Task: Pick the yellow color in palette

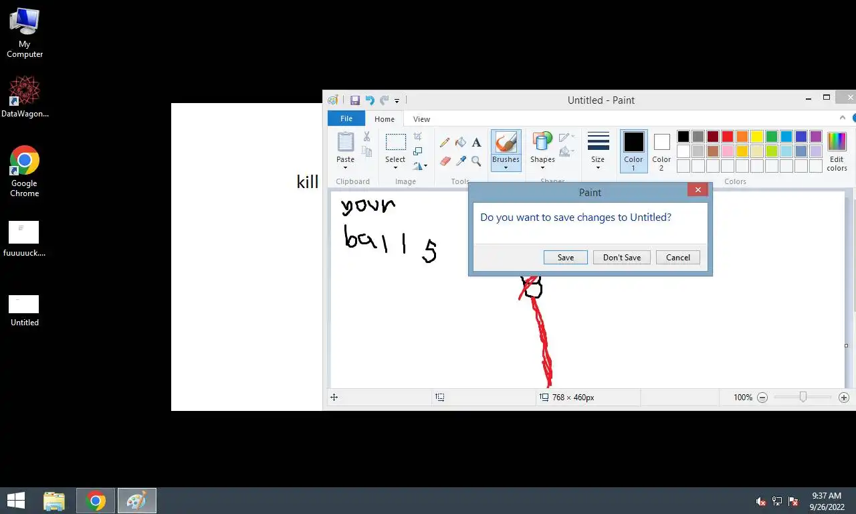Action: [757, 137]
